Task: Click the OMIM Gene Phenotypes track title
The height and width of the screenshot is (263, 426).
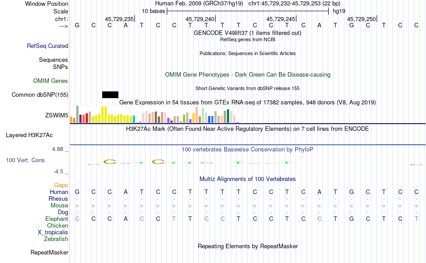Action: 248,75
